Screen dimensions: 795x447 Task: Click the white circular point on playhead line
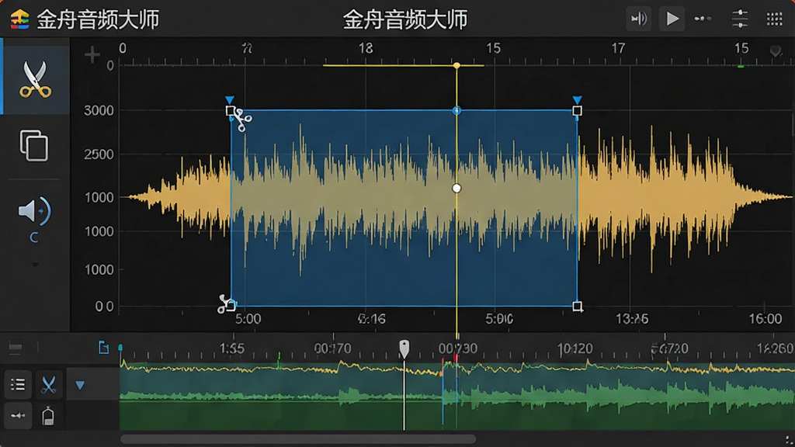(x=457, y=189)
